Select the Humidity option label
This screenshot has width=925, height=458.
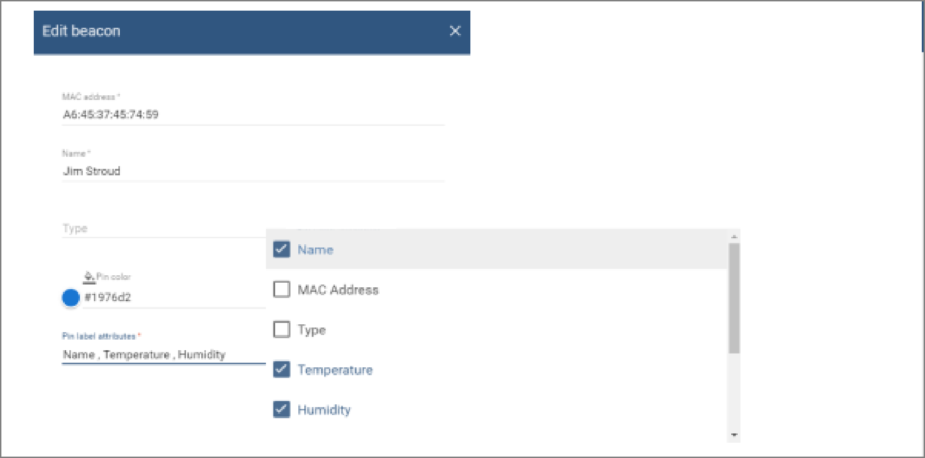tap(324, 410)
